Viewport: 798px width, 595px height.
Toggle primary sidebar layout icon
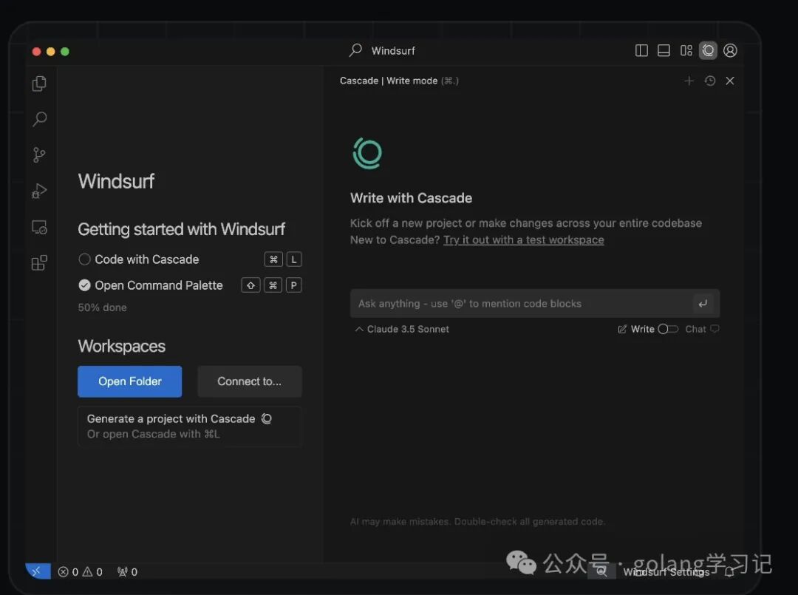[x=641, y=50]
